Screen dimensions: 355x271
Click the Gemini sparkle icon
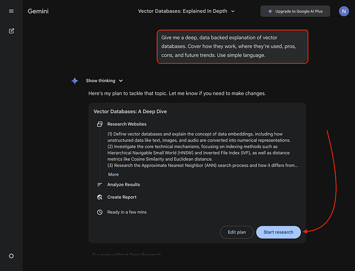tap(75, 81)
